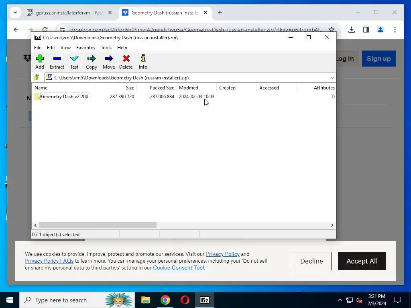
Task: Go up one folder level icon
Action: coord(37,77)
